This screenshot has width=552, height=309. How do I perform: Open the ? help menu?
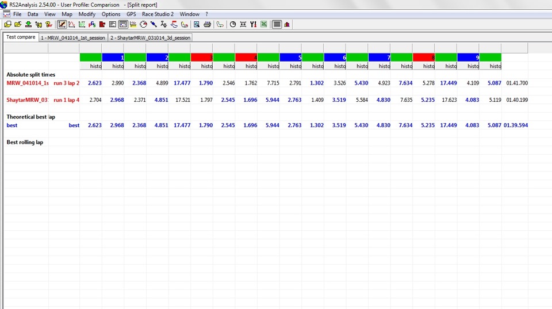(x=206, y=14)
